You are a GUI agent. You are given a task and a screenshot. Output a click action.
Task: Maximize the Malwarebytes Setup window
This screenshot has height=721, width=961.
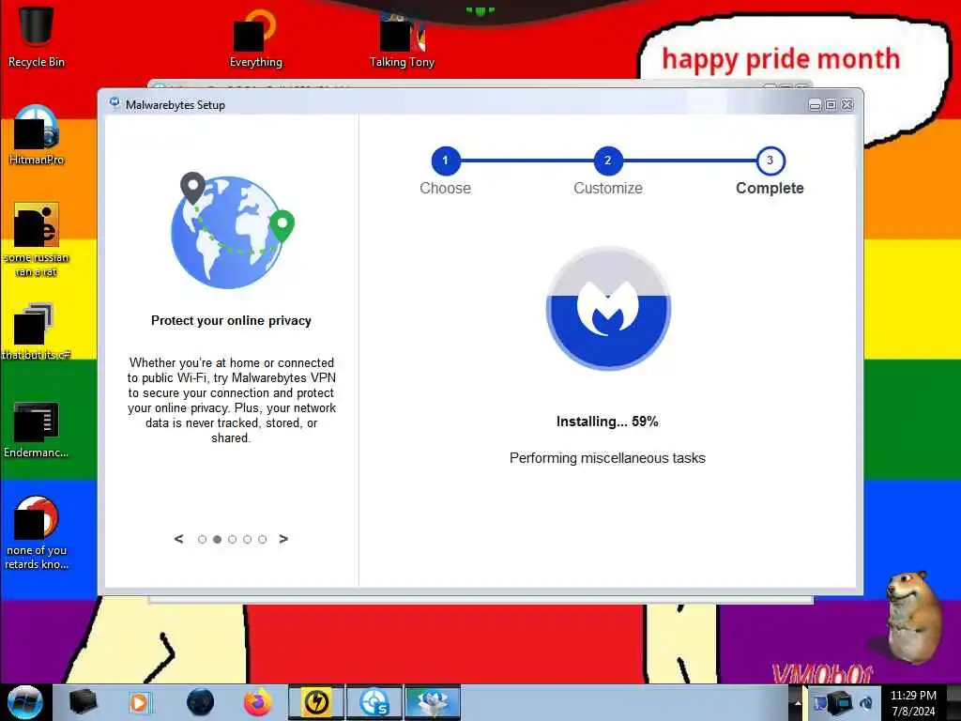point(831,105)
